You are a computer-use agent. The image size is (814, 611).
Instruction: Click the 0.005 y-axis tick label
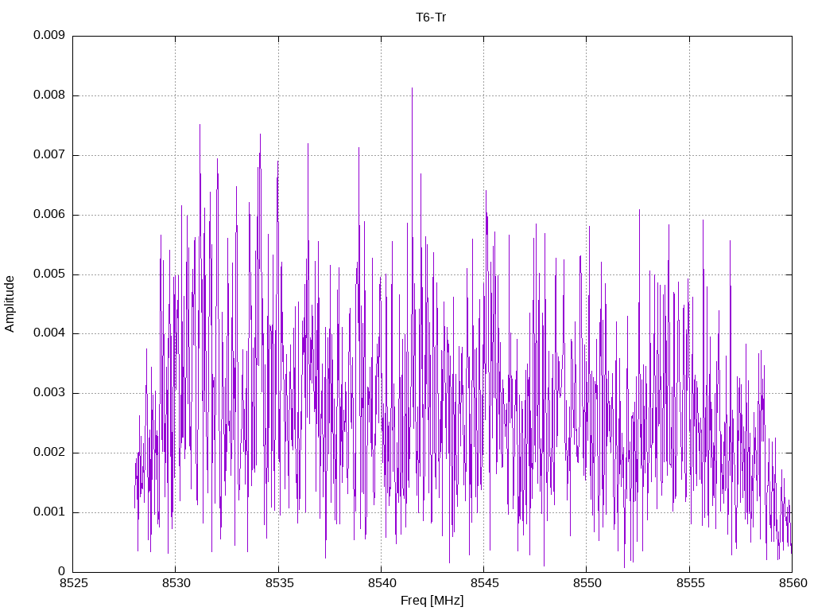tap(49, 274)
